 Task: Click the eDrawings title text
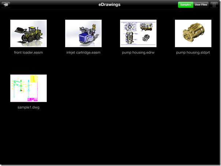pyautogui.click(x=109, y=4)
